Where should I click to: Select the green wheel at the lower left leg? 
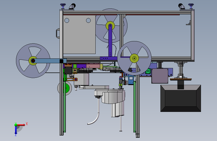point(68,88)
